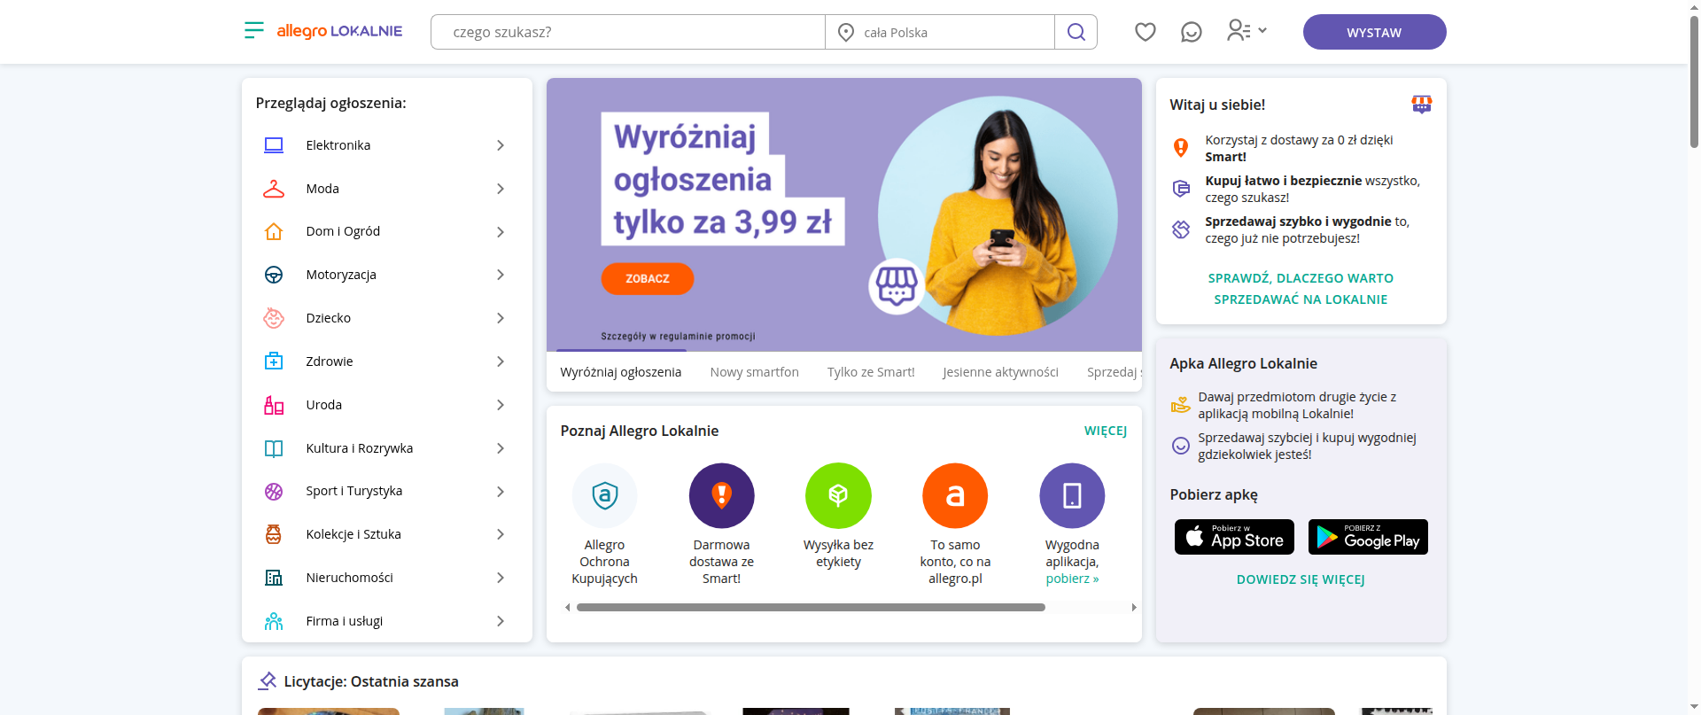Select the 'Wyróżniaj ogłoszenia' banner tab
1701x715 pixels.
point(621,372)
